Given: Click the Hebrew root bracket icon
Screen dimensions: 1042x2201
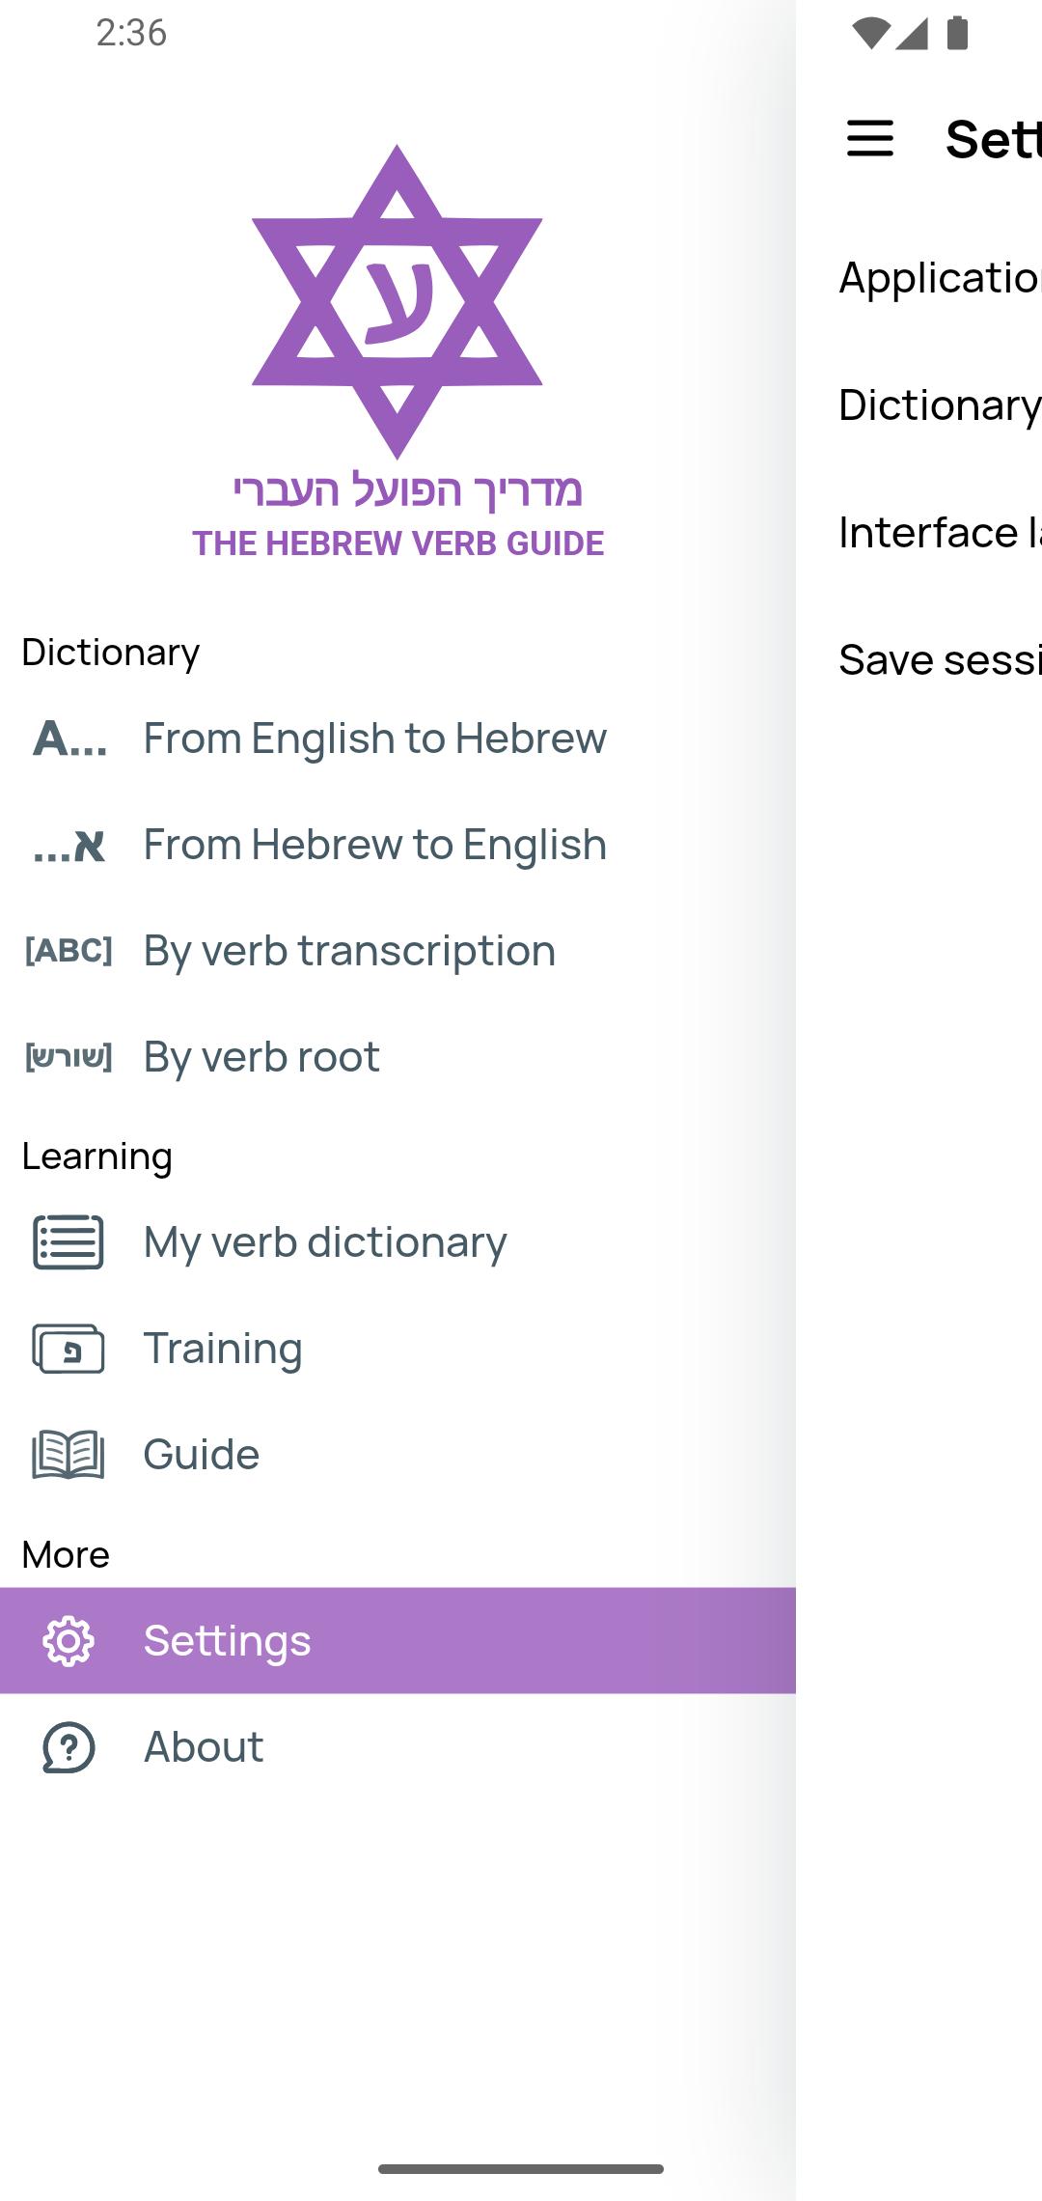Looking at the screenshot, I should pos(69,1057).
